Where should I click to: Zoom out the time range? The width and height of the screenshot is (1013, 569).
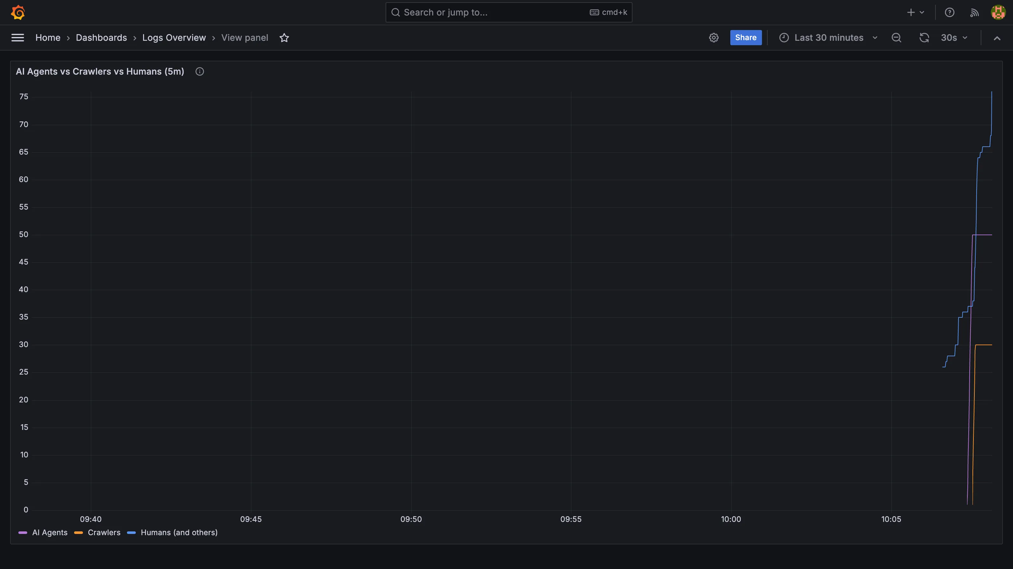(897, 37)
